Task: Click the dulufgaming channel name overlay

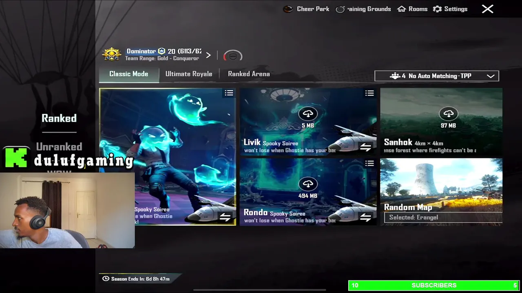Action: click(84, 161)
